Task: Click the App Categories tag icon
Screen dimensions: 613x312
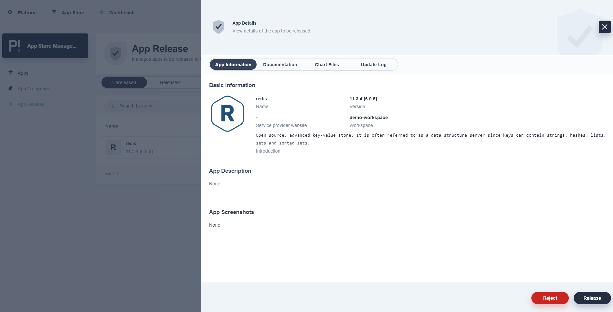Action: (11, 88)
